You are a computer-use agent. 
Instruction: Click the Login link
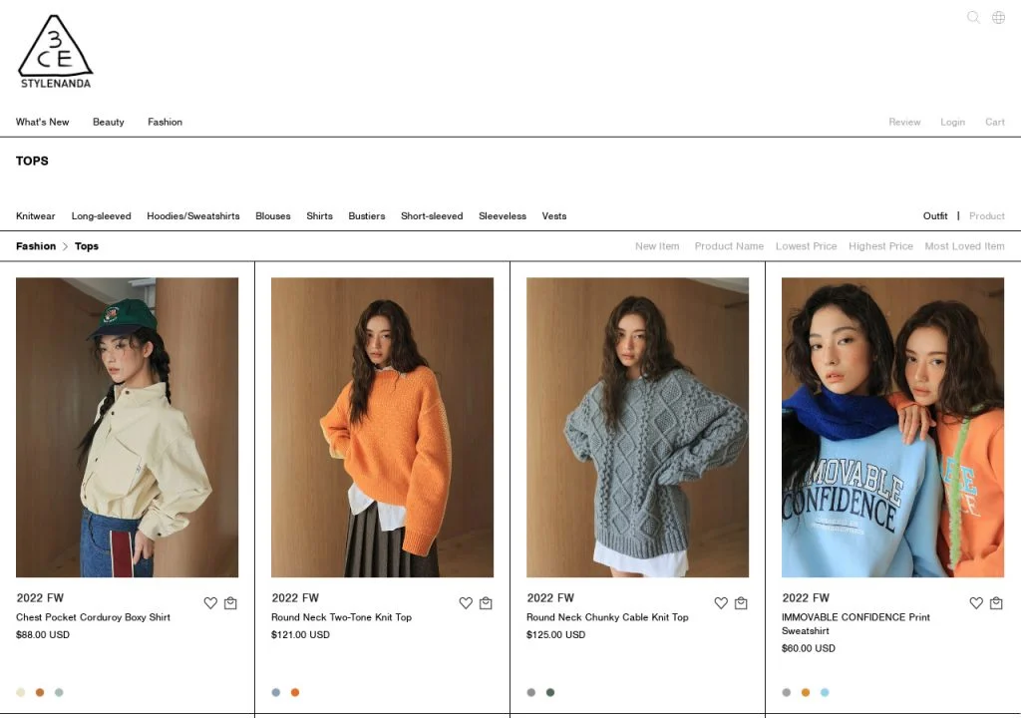pyautogui.click(x=952, y=122)
